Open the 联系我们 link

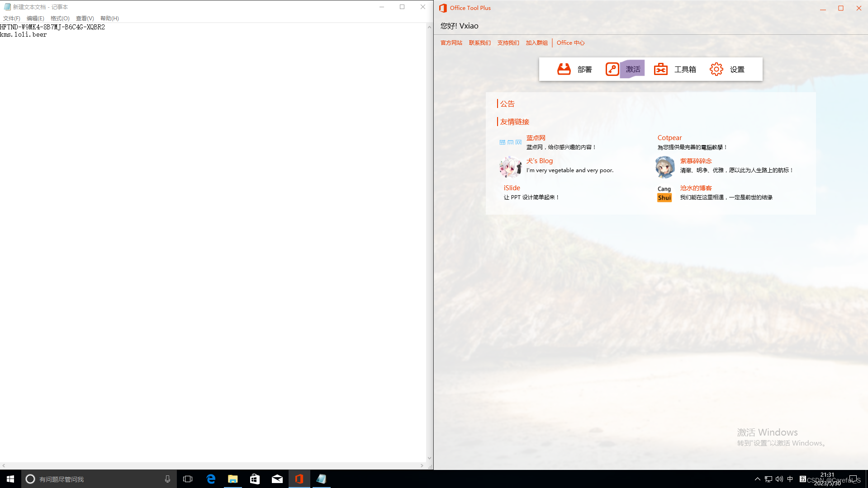pos(480,43)
